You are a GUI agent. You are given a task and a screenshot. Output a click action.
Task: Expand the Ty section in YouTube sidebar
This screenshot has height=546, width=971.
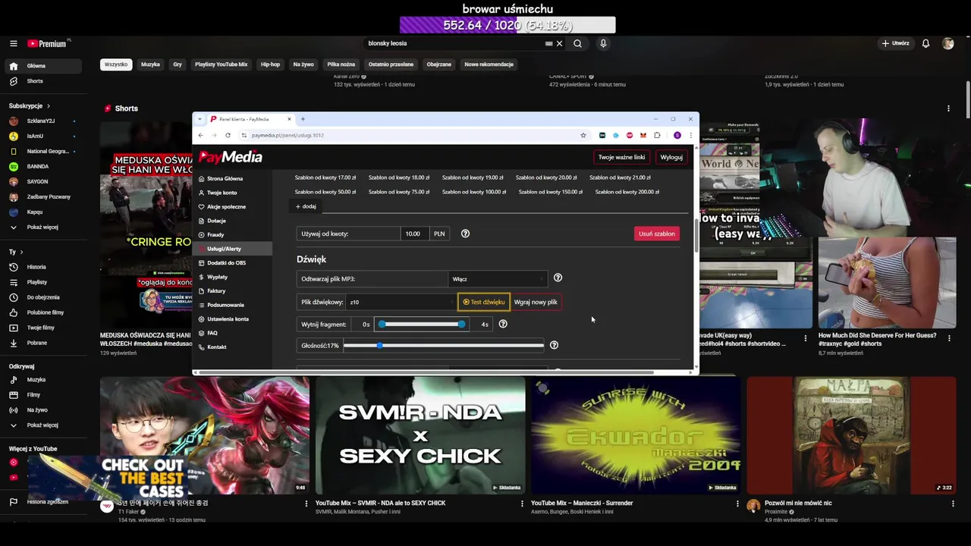tap(21, 252)
